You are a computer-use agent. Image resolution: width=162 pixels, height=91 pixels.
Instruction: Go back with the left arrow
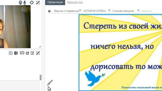pyautogui.click(x=50, y=11)
